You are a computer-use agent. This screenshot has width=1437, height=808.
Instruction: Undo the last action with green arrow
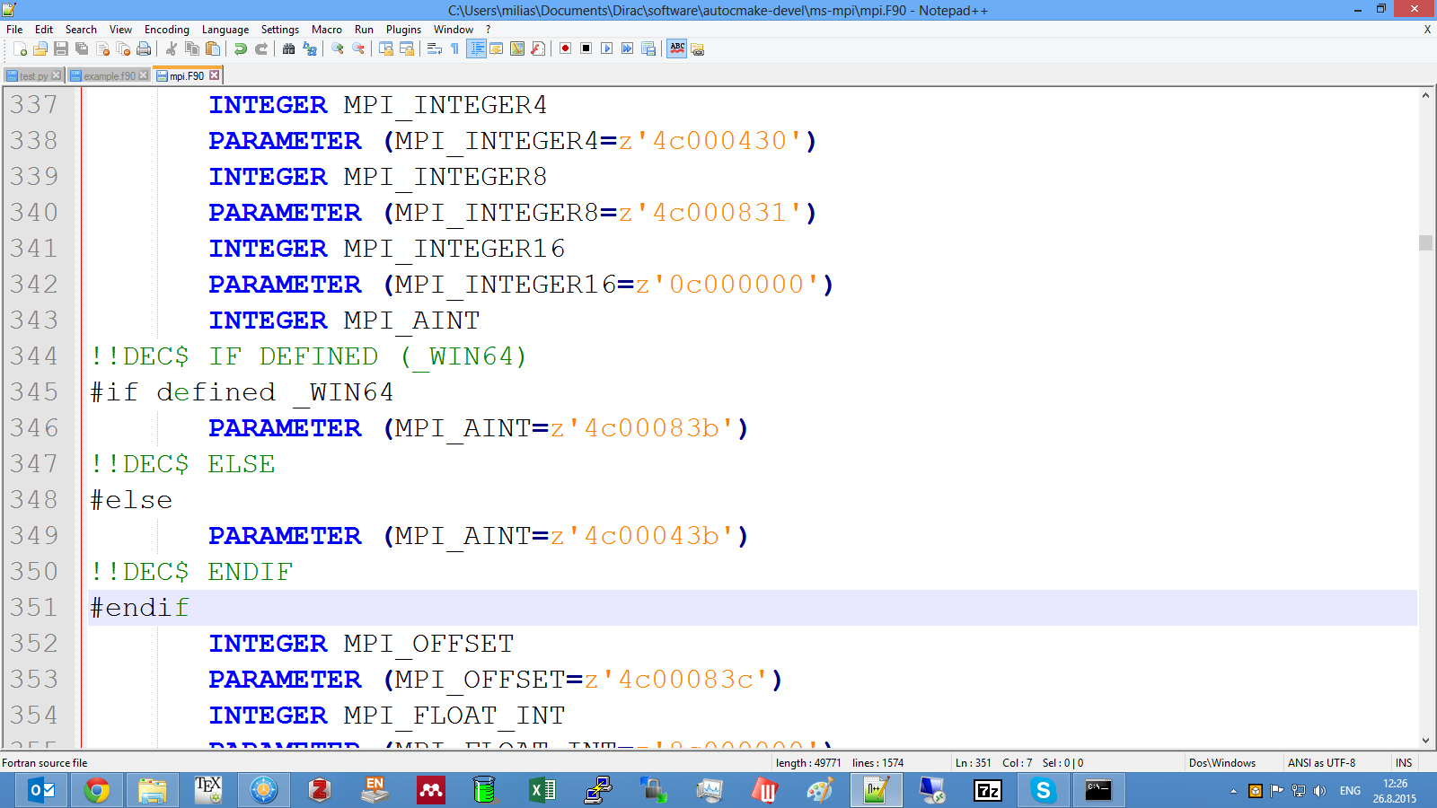tap(241, 48)
